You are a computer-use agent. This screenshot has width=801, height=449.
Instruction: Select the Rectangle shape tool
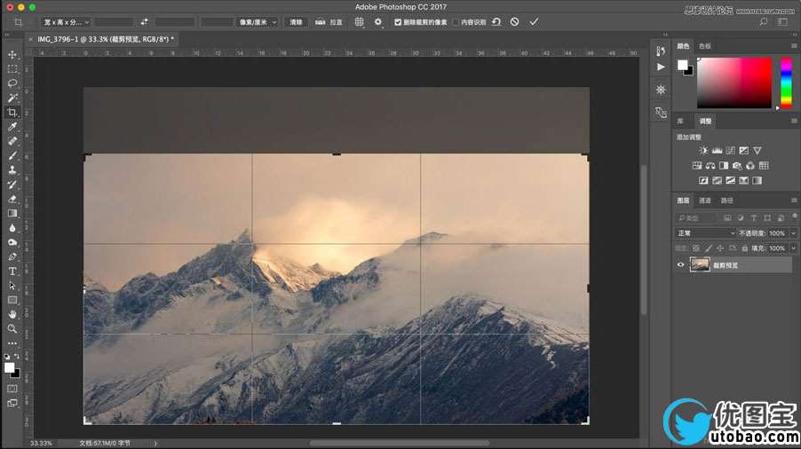(12, 300)
